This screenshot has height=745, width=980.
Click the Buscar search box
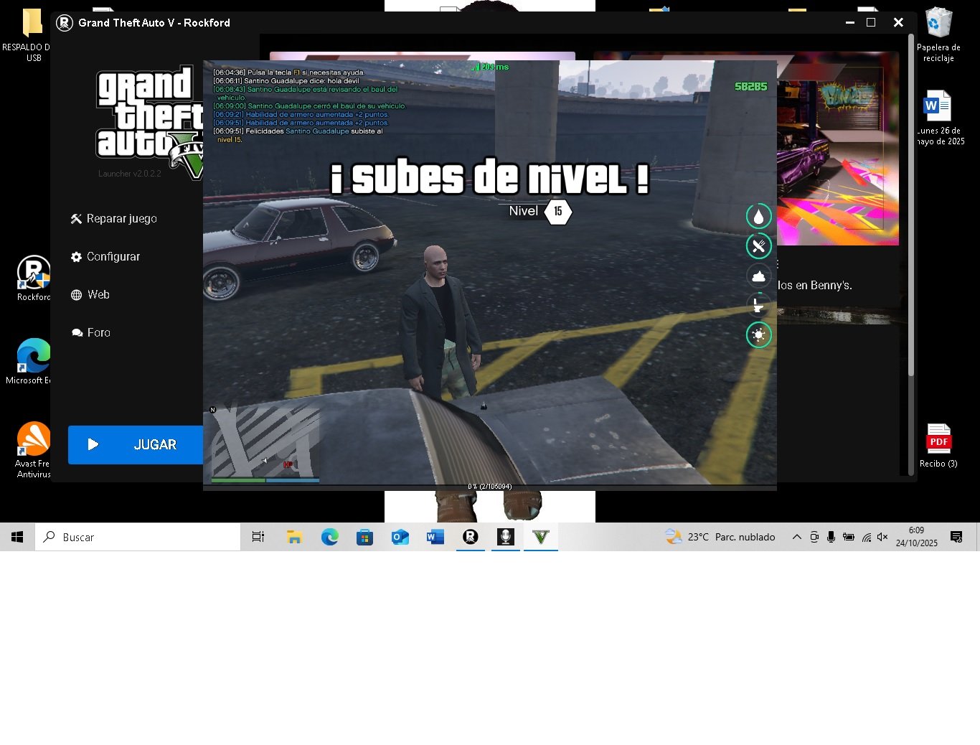(x=138, y=537)
